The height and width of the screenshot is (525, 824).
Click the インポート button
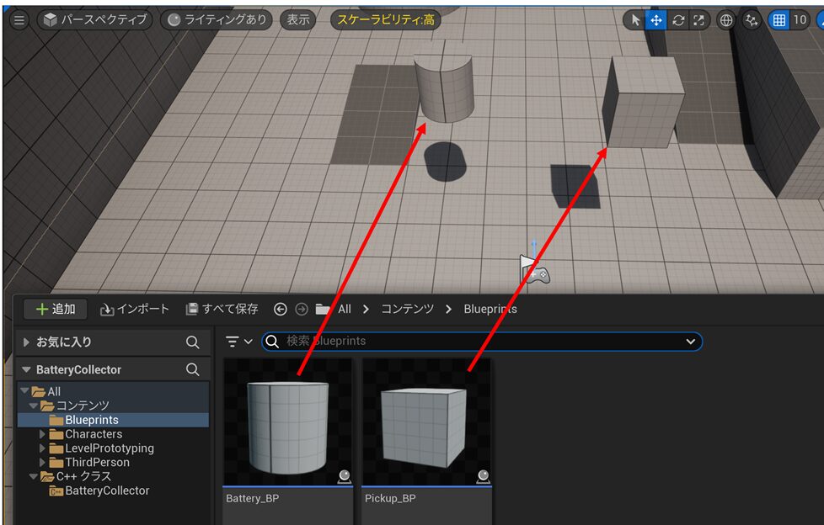pos(135,310)
